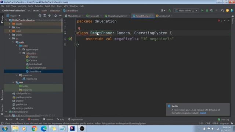
Task: Collapse the resources folder under main
Action: coord(17,75)
